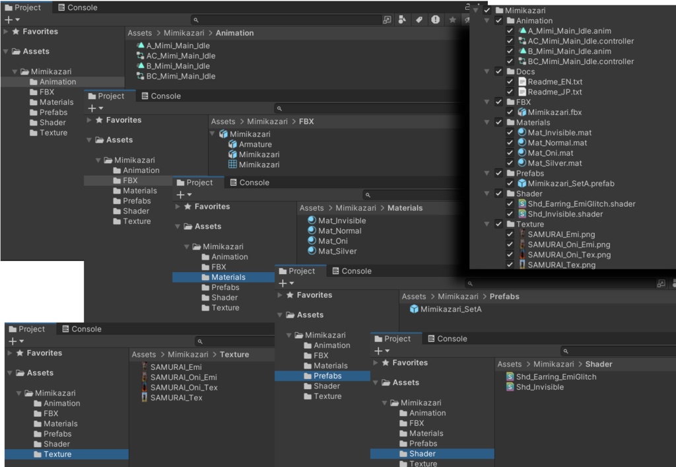Click Search by Type icon in top window toolbar
Screen dimensions: 676x467
[402, 20]
